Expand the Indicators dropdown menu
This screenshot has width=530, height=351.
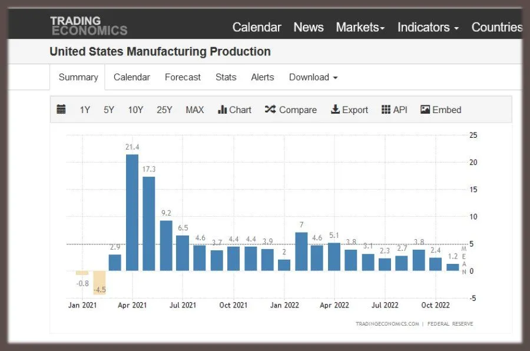(x=428, y=27)
